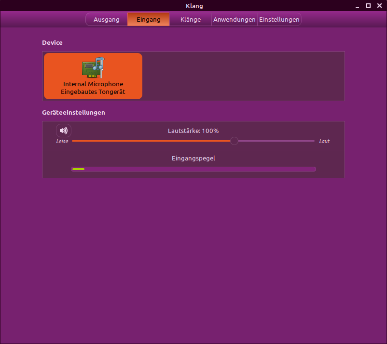Minimize the Klang window
Screen dimensions: 387x344
357,6
